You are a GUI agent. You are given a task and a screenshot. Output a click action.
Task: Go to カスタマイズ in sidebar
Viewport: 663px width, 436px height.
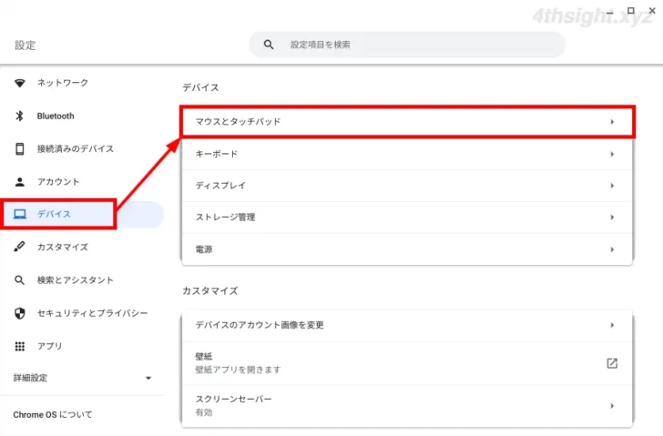[x=63, y=247]
